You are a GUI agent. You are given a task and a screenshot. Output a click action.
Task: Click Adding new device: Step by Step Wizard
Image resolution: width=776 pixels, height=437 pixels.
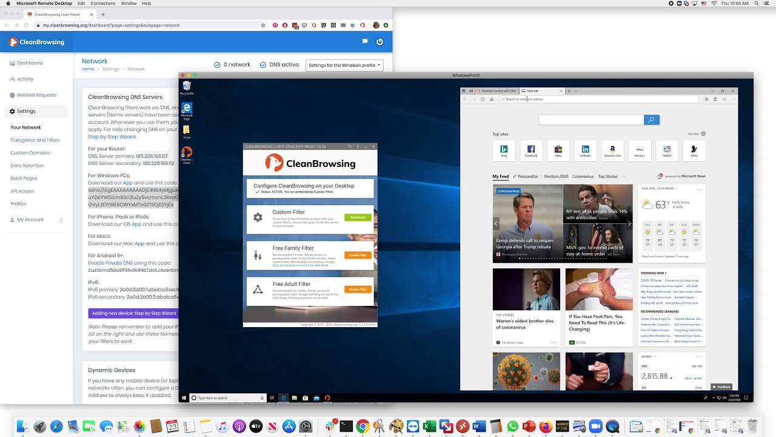133,313
